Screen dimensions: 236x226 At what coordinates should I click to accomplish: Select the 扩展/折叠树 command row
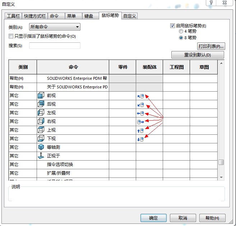point(113,173)
